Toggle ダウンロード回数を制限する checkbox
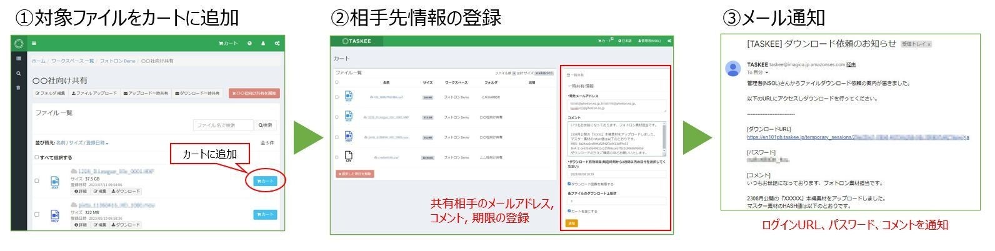This screenshot has width=995, height=251. (x=569, y=184)
